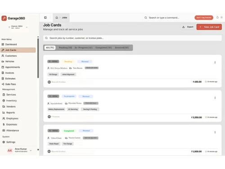Screen dimensions: 225x169
Task: Switch to the In-Progress tab
Action: [84, 48]
